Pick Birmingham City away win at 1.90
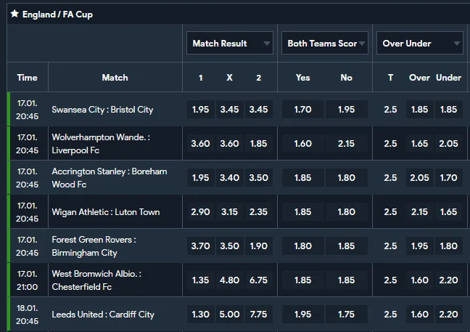The image size is (470, 332). [258, 246]
